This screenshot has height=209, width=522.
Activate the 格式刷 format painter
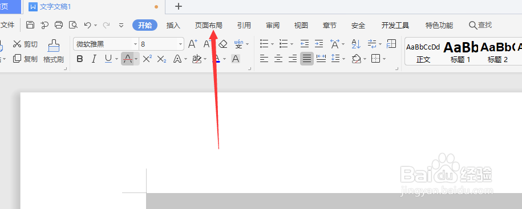point(53,51)
